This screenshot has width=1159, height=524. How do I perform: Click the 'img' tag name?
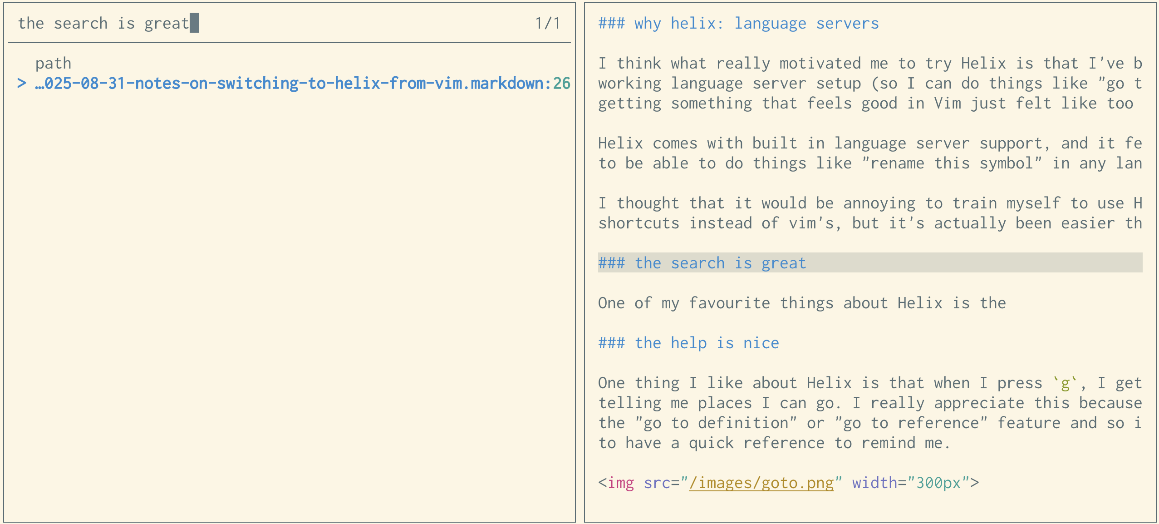(x=620, y=483)
